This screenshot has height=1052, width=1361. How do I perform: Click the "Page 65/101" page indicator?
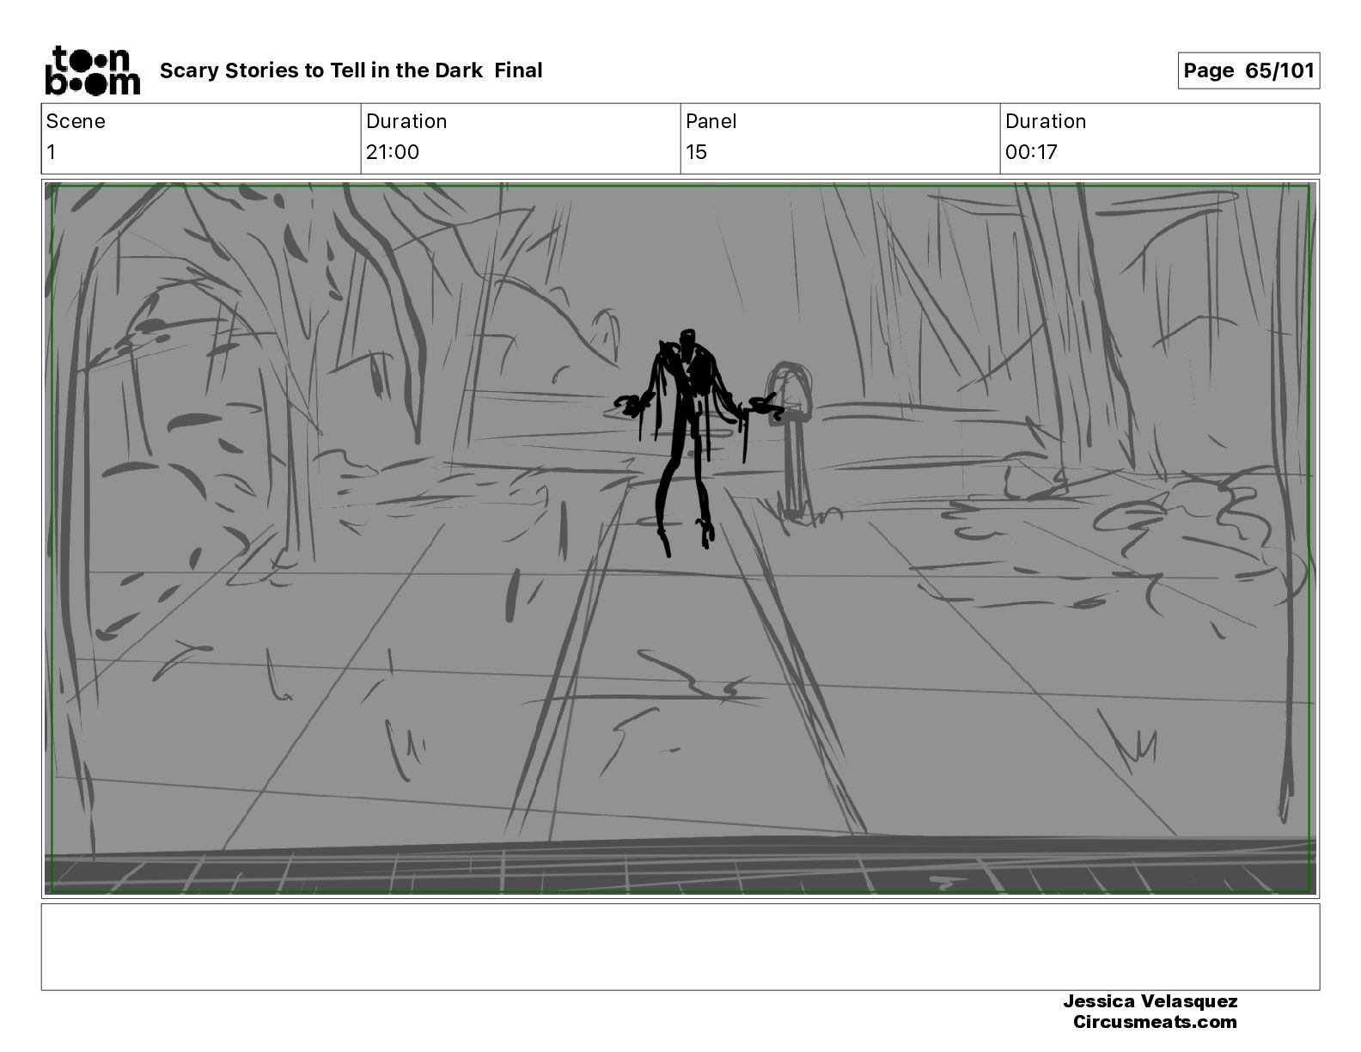[x=1248, y=70]
